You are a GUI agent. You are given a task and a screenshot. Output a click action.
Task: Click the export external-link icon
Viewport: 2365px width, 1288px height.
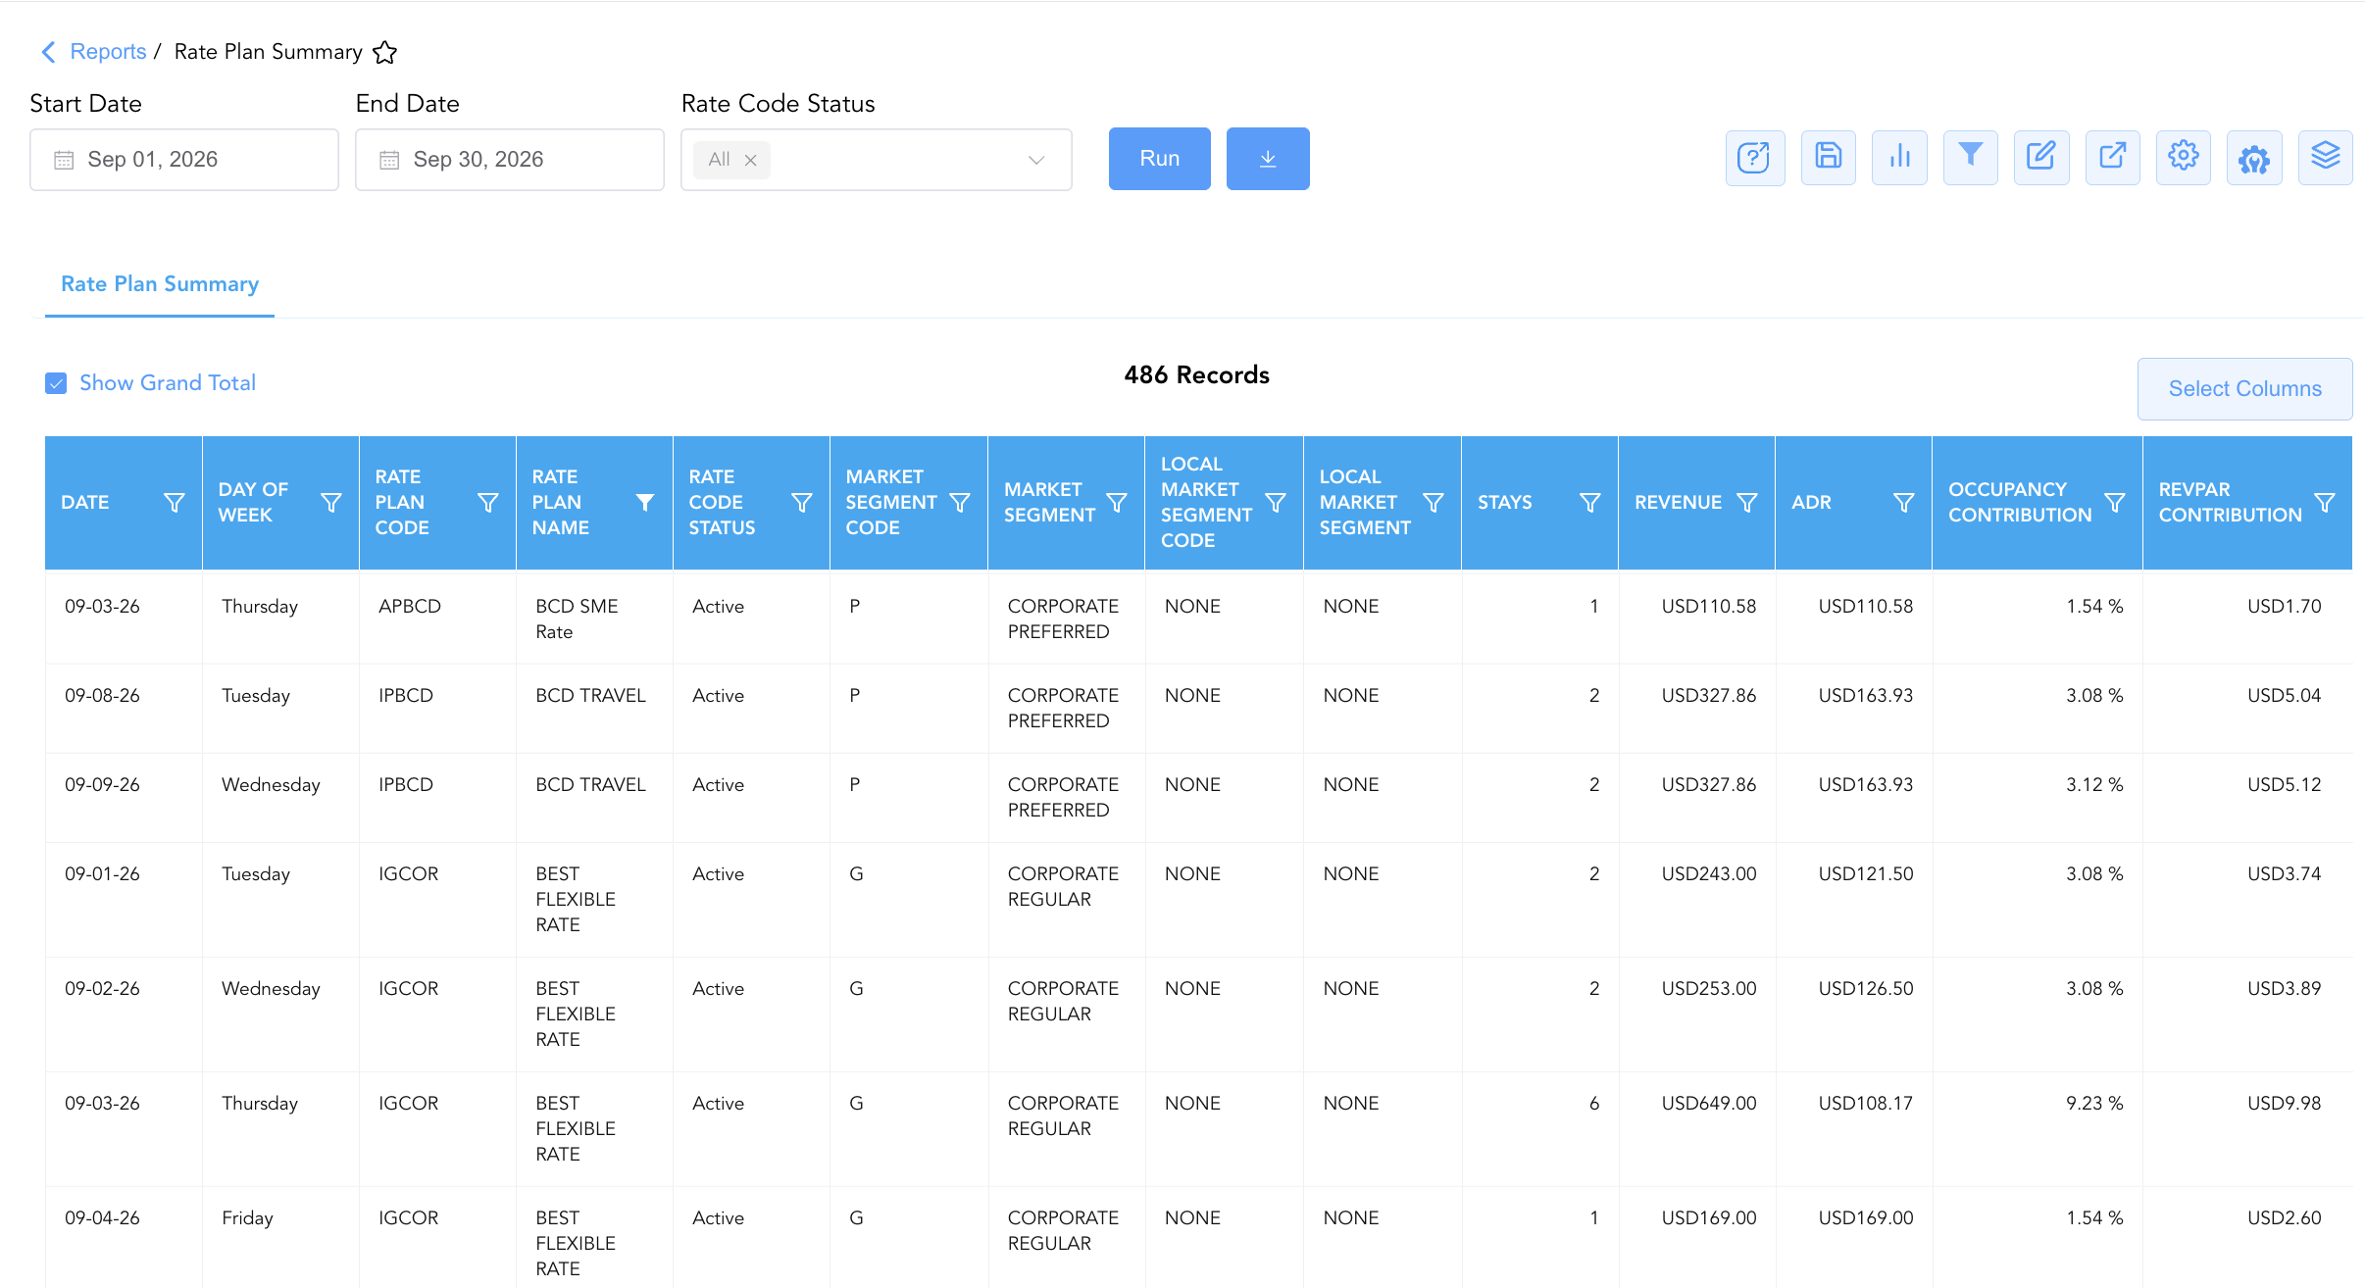coord(2112,158)
